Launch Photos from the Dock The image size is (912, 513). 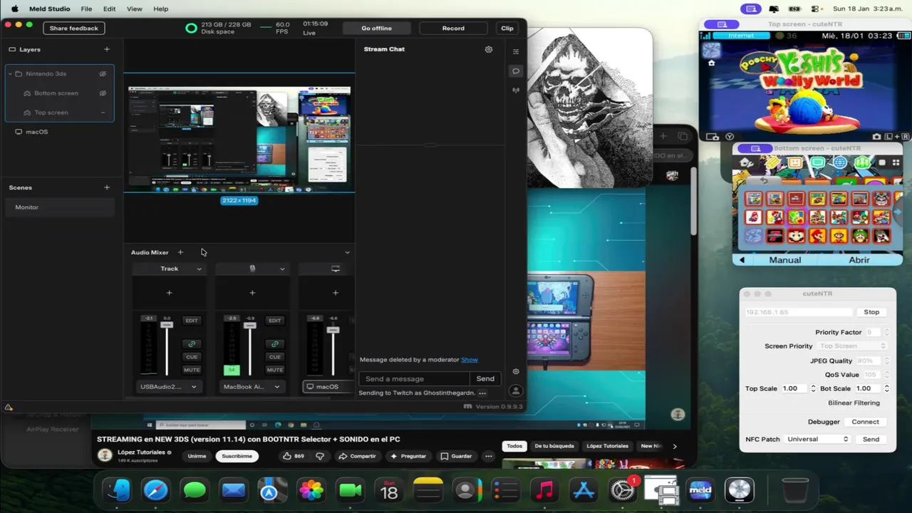pos(311,490)
